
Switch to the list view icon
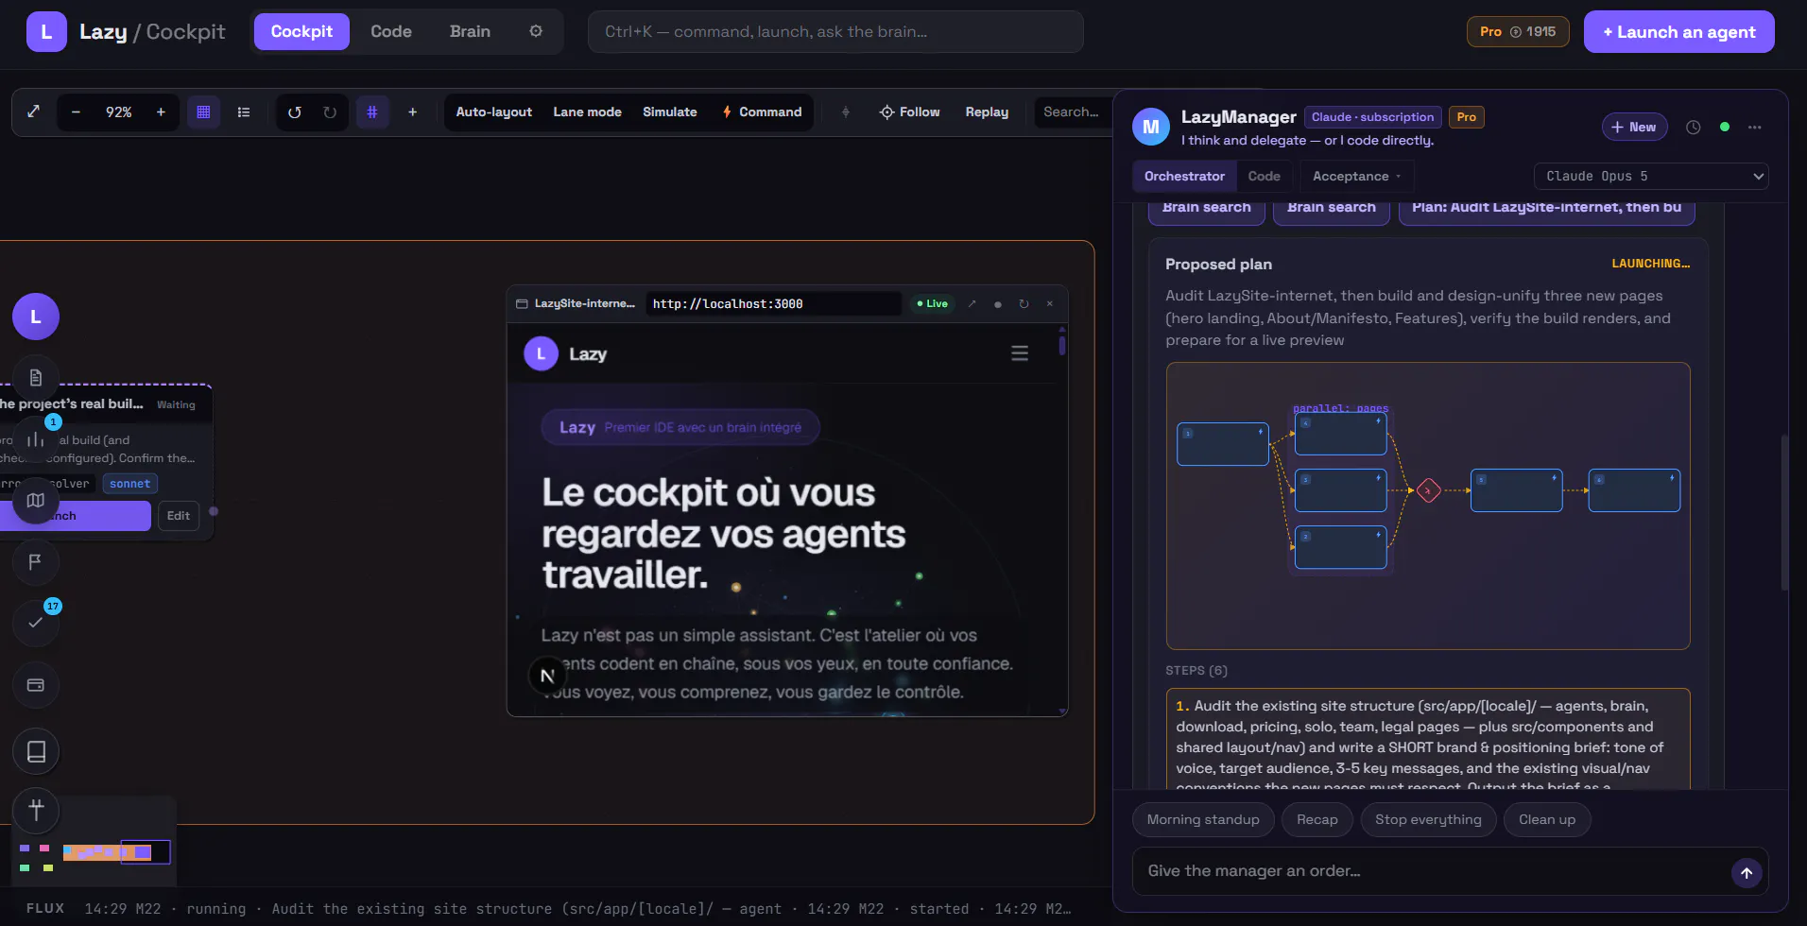(244, 111)
